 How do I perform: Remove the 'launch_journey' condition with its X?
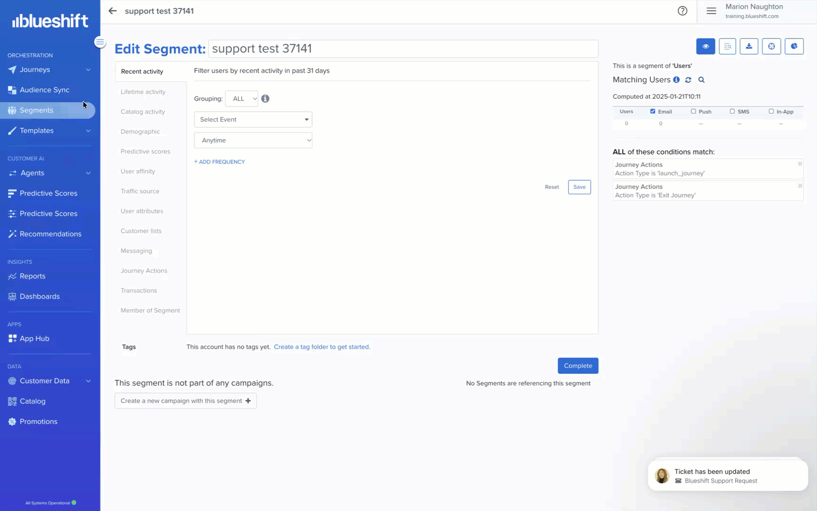[799, 164]
